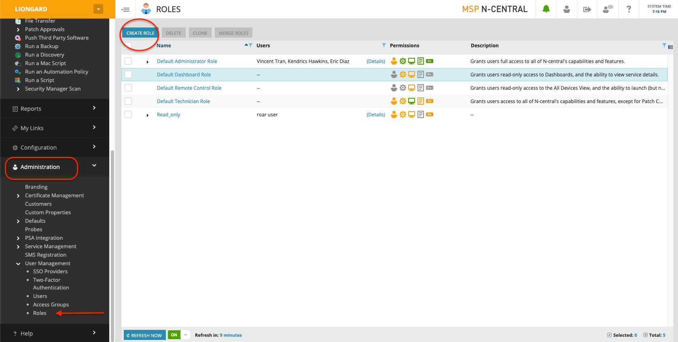Click the CREATE ROLE button
This screenshot has width=678, height=342.
(x=140, y=33)
